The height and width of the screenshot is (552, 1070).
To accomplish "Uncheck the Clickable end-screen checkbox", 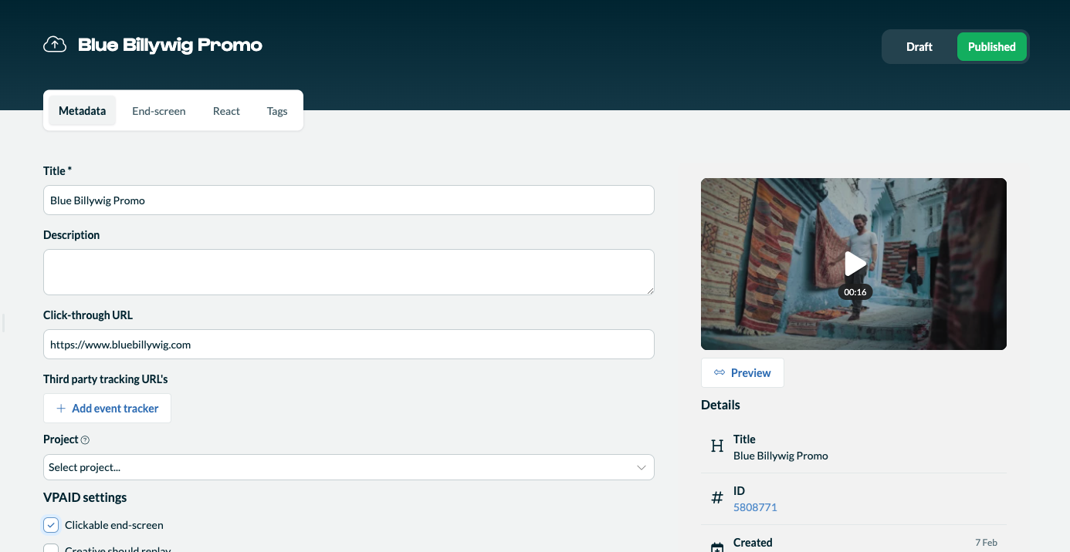I will (51, 525).
